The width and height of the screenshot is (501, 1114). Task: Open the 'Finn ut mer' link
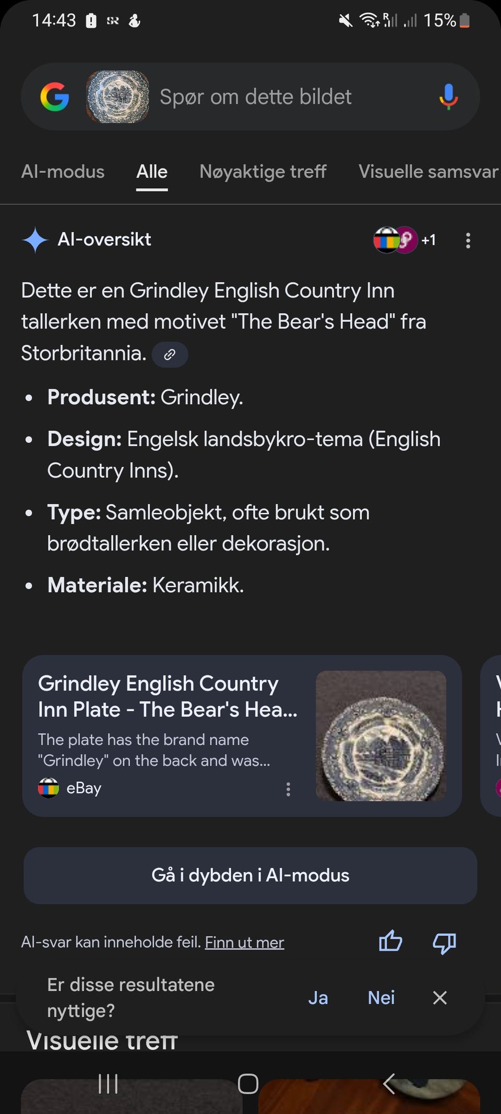pos(244,943)
